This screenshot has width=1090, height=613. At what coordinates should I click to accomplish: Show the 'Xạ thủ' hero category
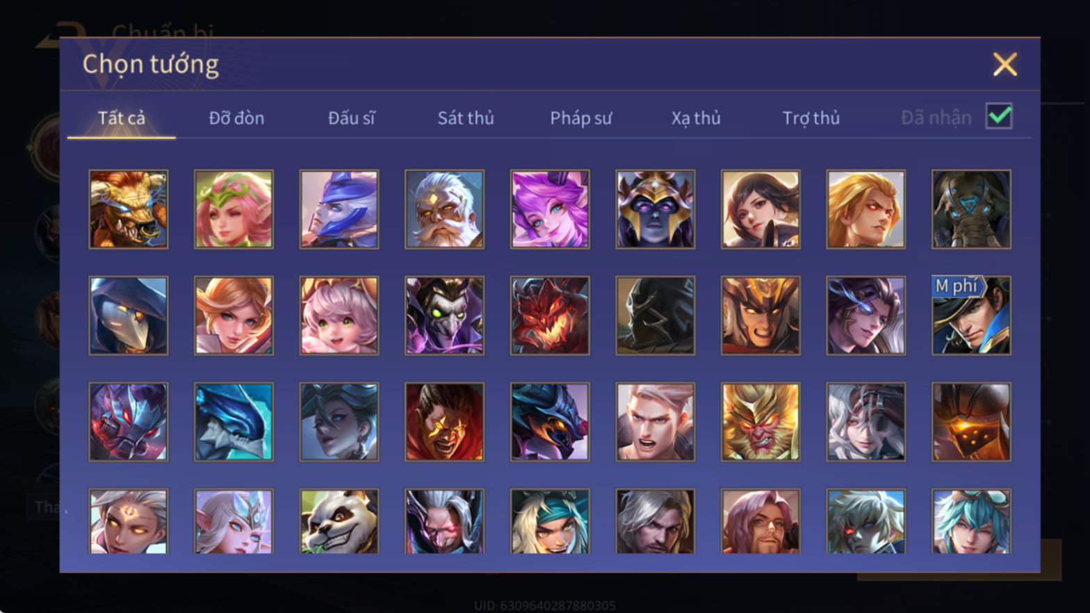[696, 118]
